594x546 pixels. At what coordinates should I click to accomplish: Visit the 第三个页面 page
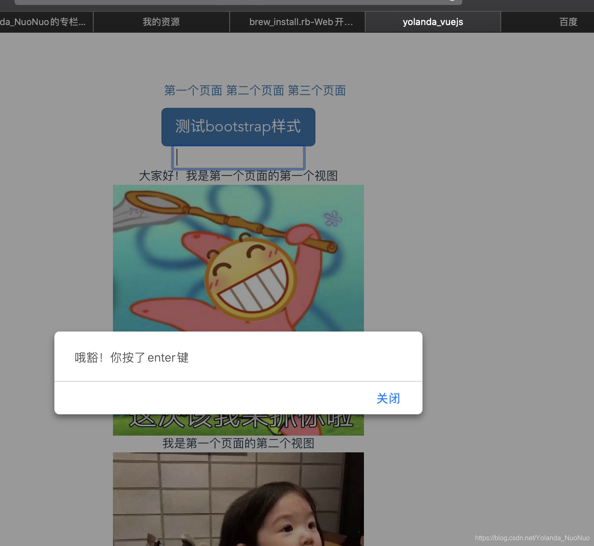coord(317,91)
